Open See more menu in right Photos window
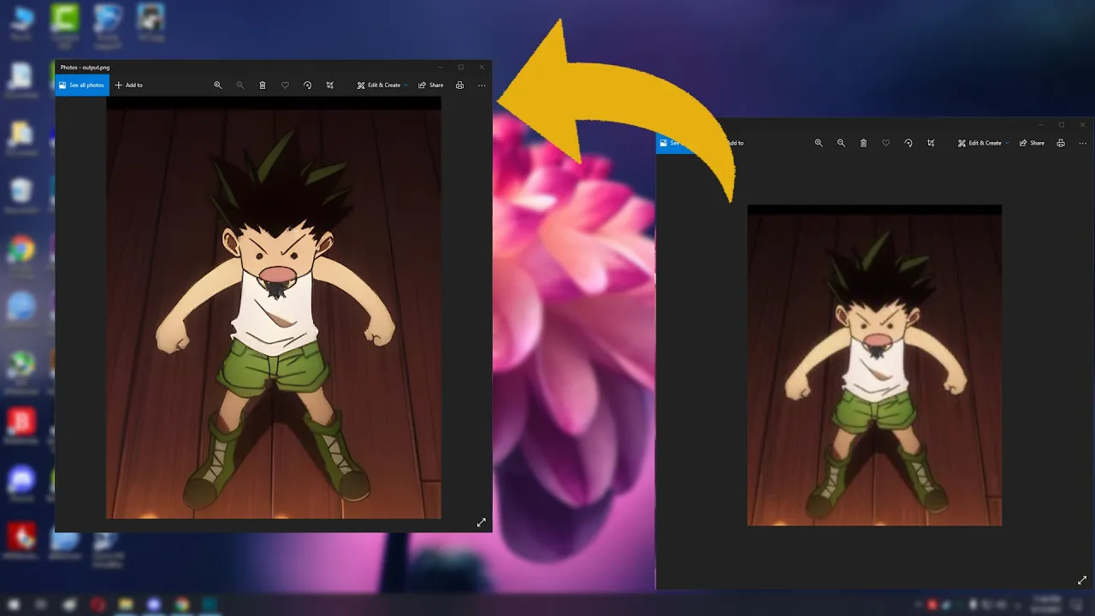 click(x=1083, y=143)
